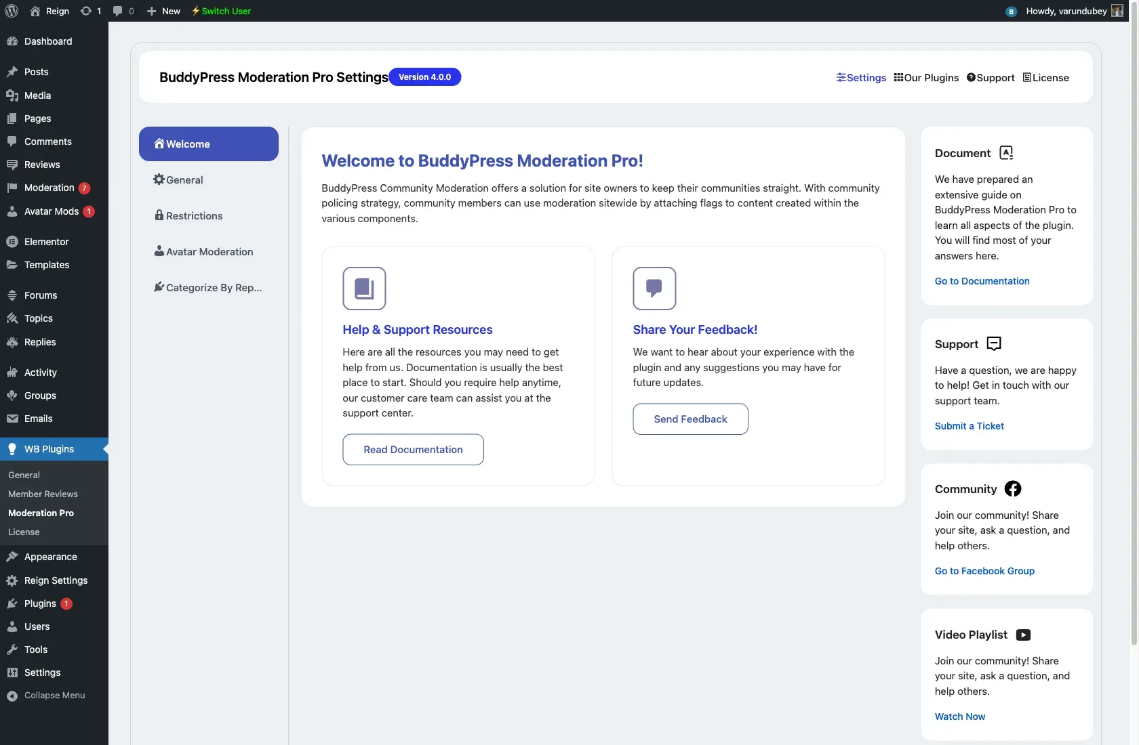Open General submenu under WB Plugins
This screenshot has height=745, width=1139.
click(x=24, y=475)
